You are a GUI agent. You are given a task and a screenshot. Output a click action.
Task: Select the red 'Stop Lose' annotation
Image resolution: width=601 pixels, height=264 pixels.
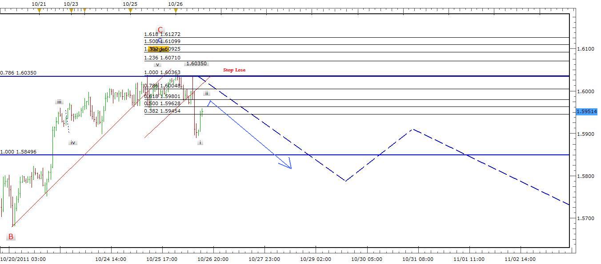[234, 70]
